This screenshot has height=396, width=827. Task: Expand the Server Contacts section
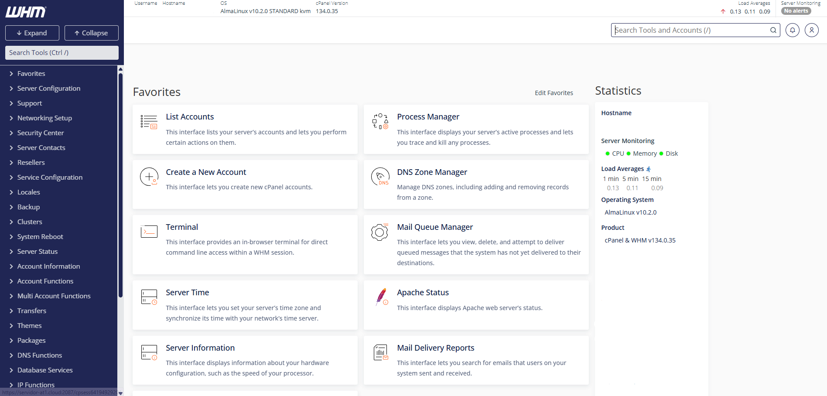59,148
